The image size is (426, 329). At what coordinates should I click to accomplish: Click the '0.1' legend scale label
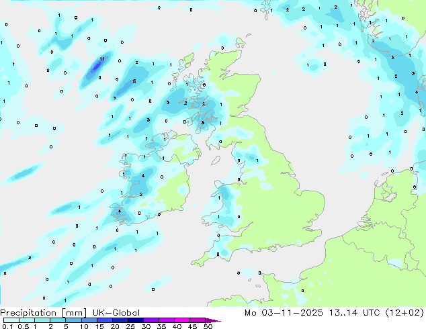click(x=7, y=326)
